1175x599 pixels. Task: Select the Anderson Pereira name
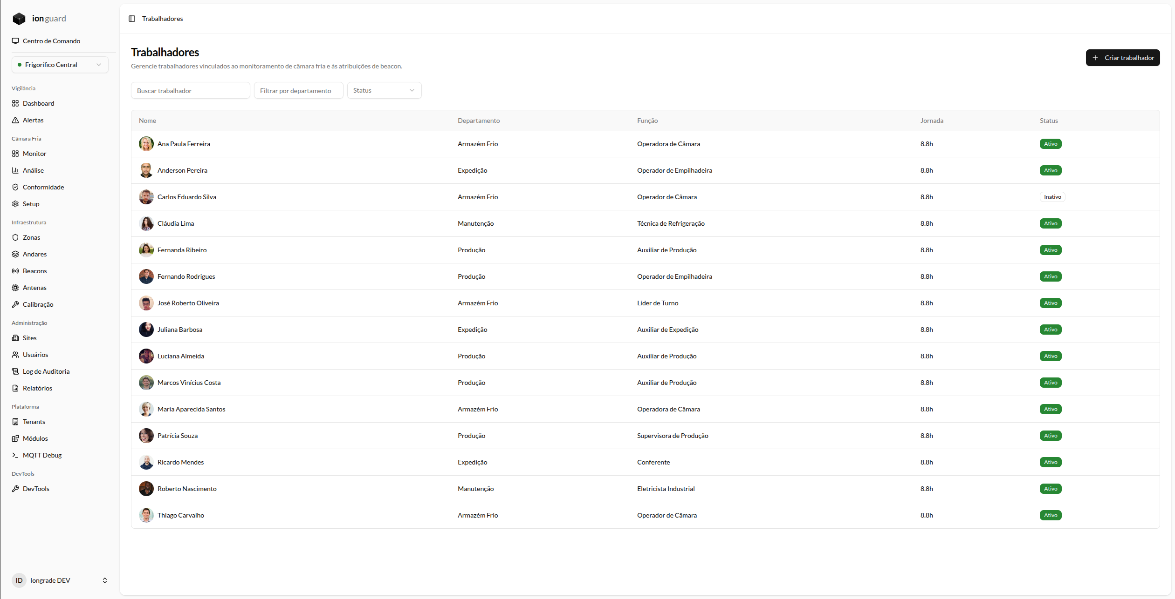click(182, 170)
